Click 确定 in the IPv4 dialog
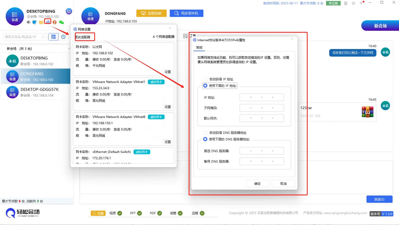The height and width of the screenshot is (225, 399). [x=257, y=184]
